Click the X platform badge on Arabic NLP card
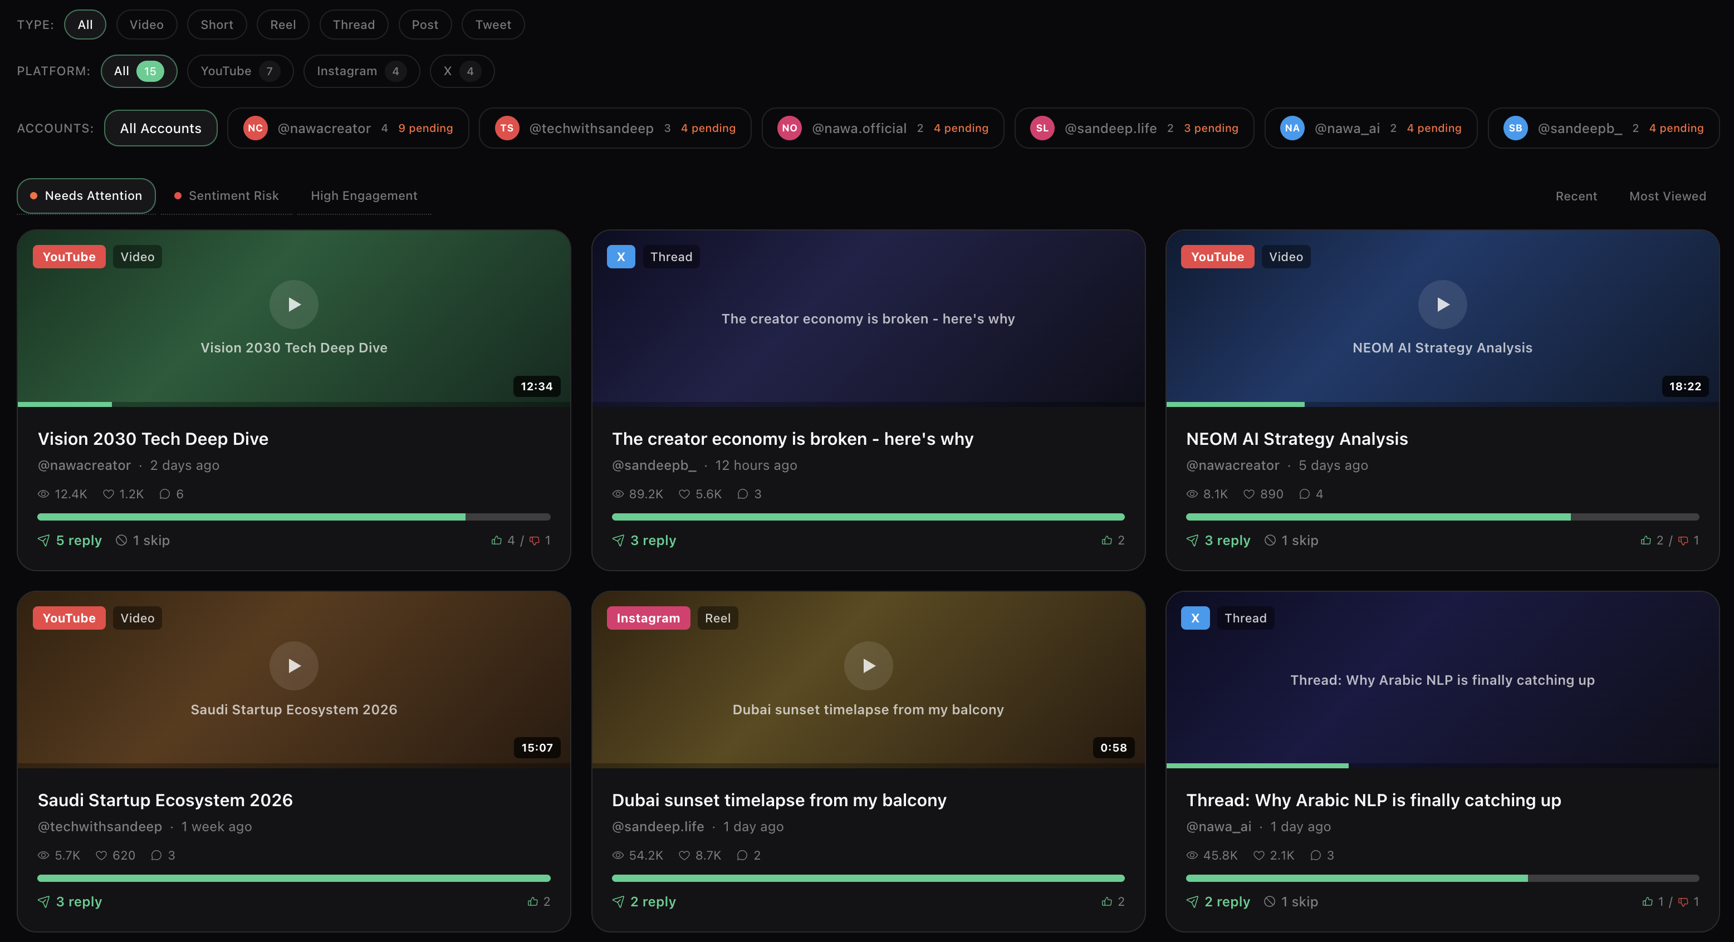This screenshot has height=942, width=1734. point(1195,617)
